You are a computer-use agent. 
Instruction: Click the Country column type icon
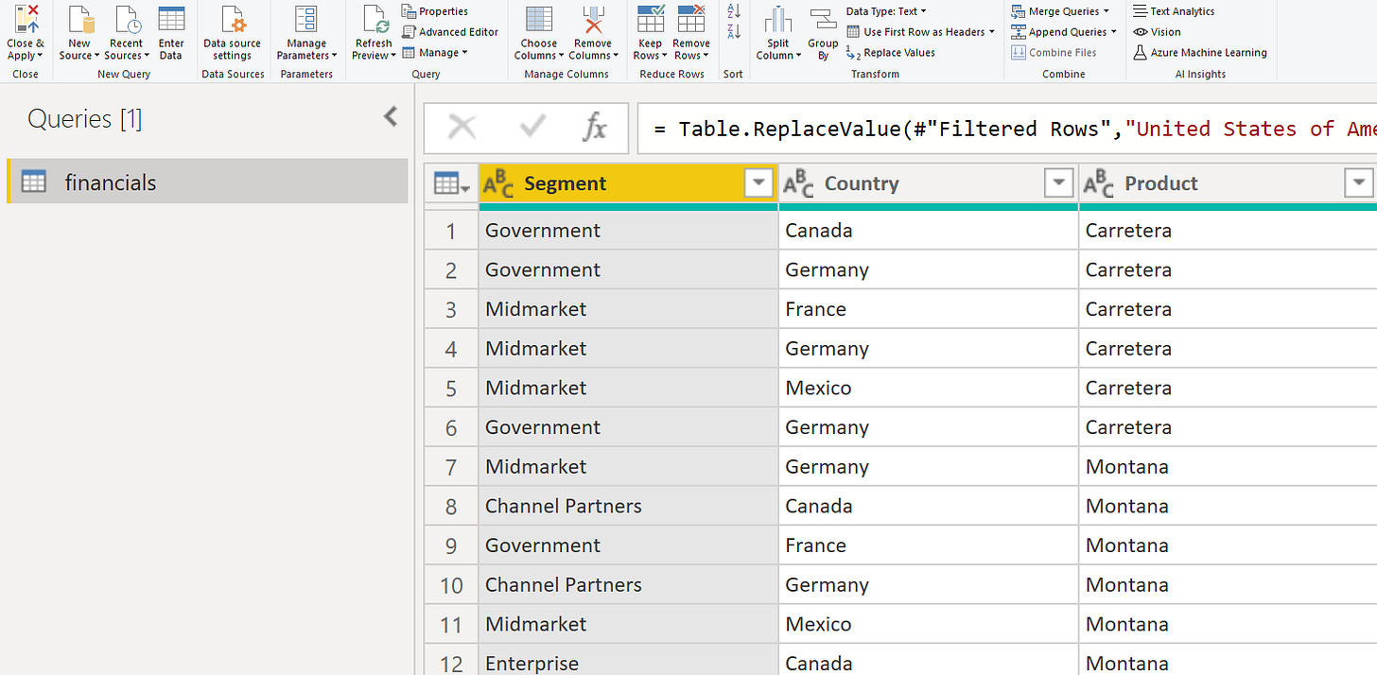798,183
